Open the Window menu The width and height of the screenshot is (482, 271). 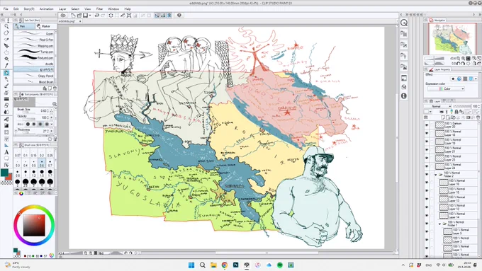coord(113,9)
